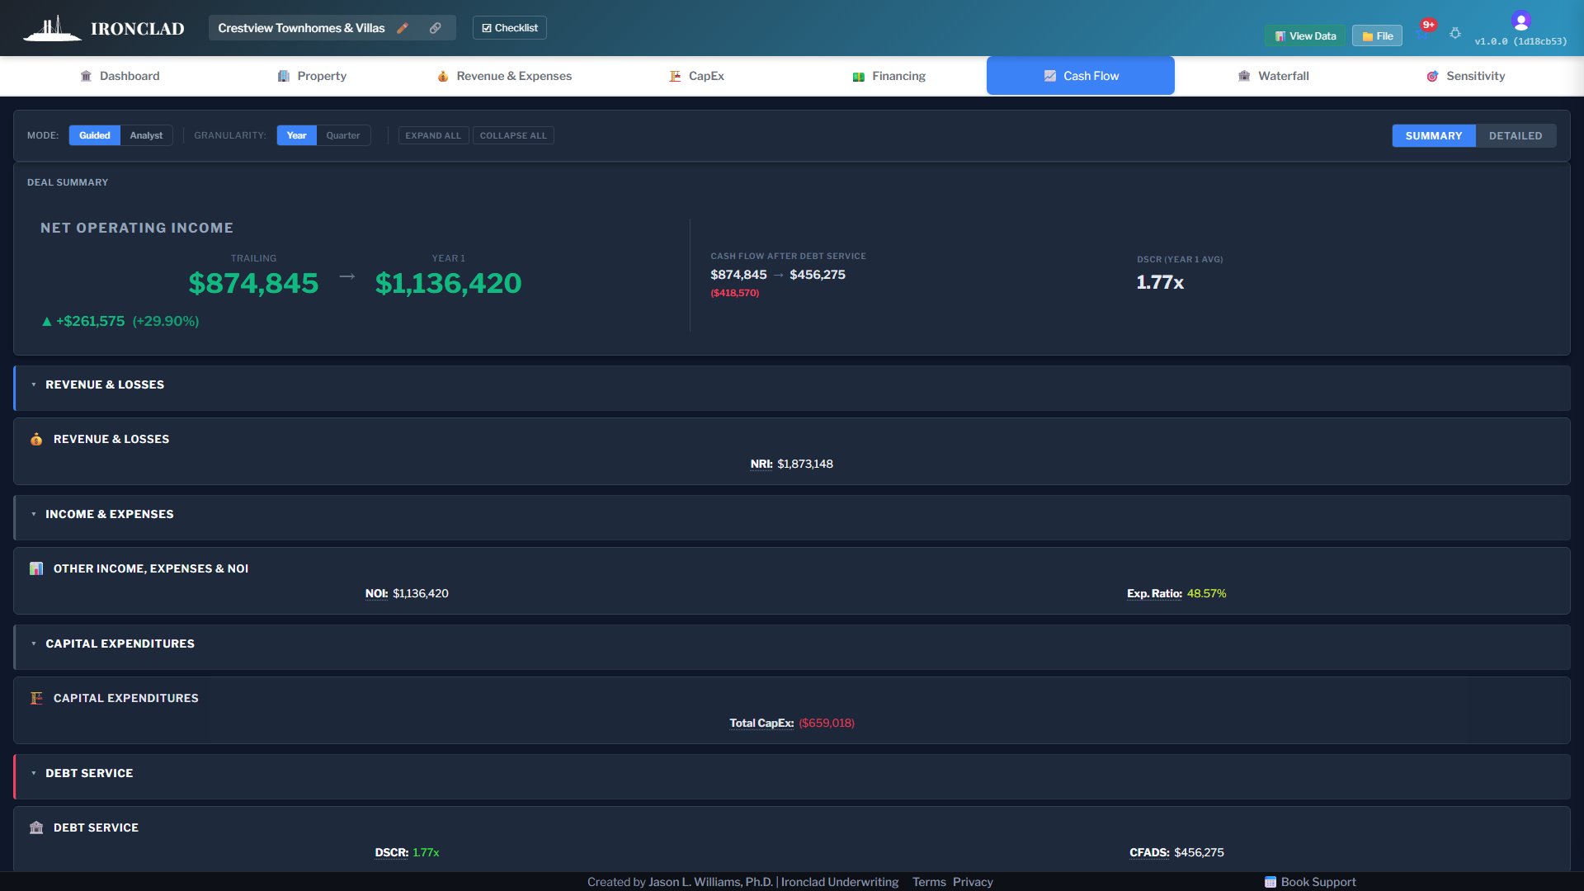Open View Data

(1305, 36)
